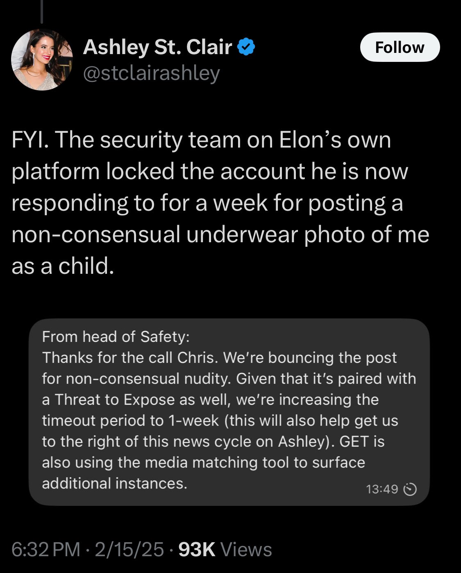Open the 93K view count
The height and width of the screenshot is (573, 461).
pyautogui.click(x=197, y=550)
